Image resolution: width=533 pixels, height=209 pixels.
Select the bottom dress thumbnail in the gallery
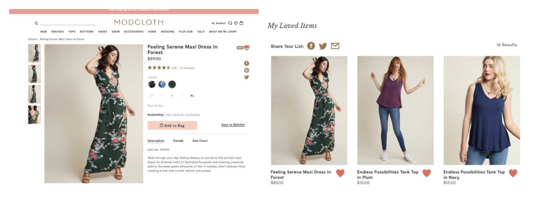(34, 115)
